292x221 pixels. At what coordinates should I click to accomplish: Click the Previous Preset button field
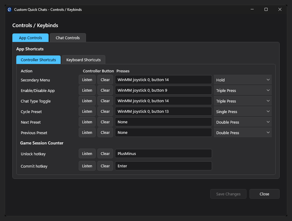(163, 133)
